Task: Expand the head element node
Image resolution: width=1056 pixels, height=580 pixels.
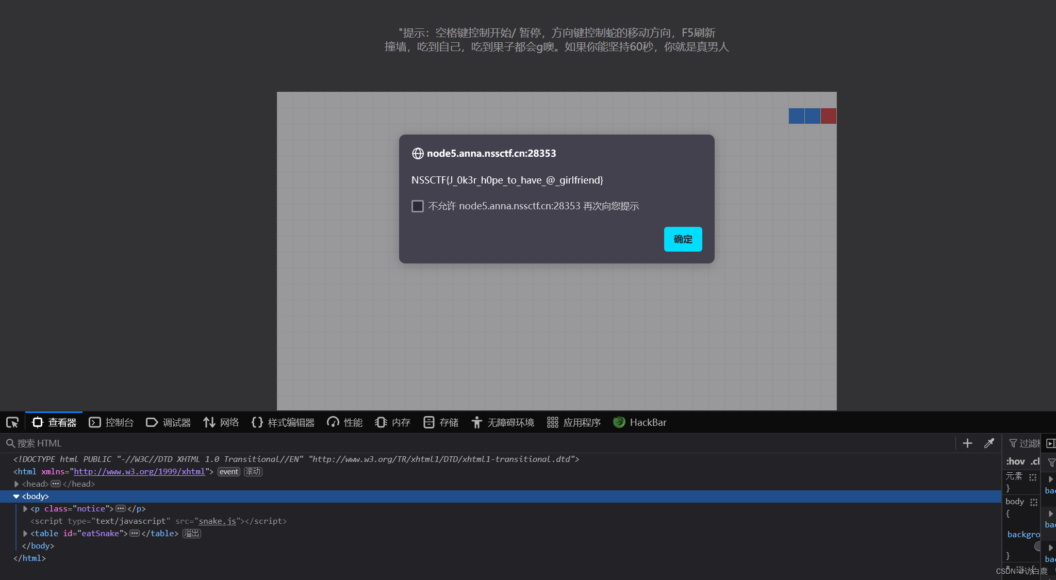Action: click(x=16, y=484)
